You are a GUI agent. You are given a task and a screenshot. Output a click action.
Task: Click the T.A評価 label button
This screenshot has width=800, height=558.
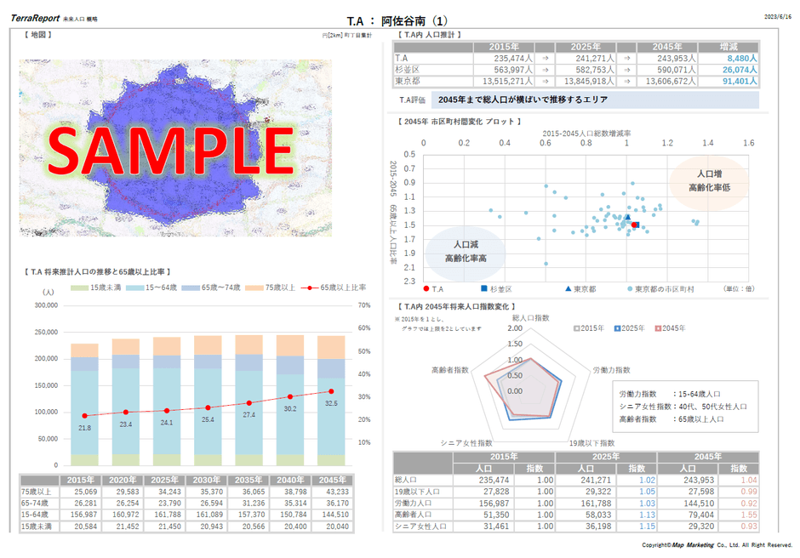click(412, 100)
